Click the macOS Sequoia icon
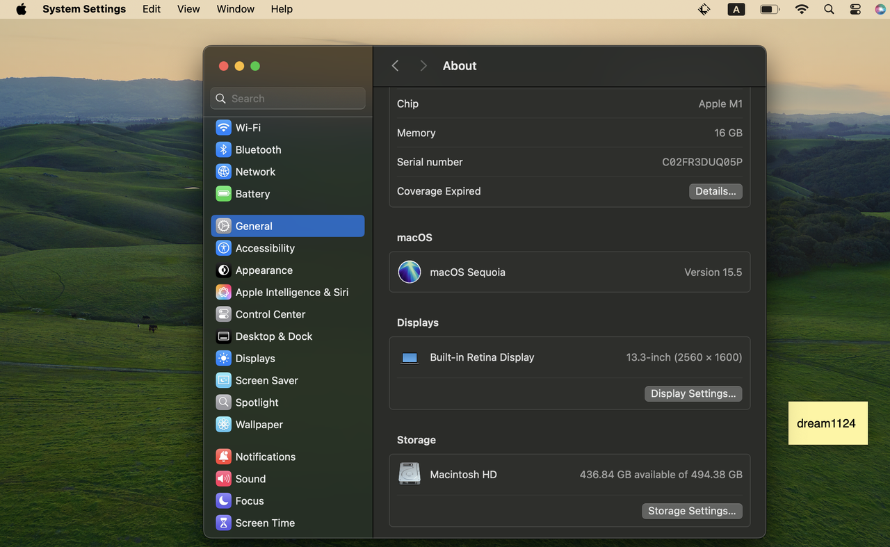The image size is (890, 547). [410, 272]
